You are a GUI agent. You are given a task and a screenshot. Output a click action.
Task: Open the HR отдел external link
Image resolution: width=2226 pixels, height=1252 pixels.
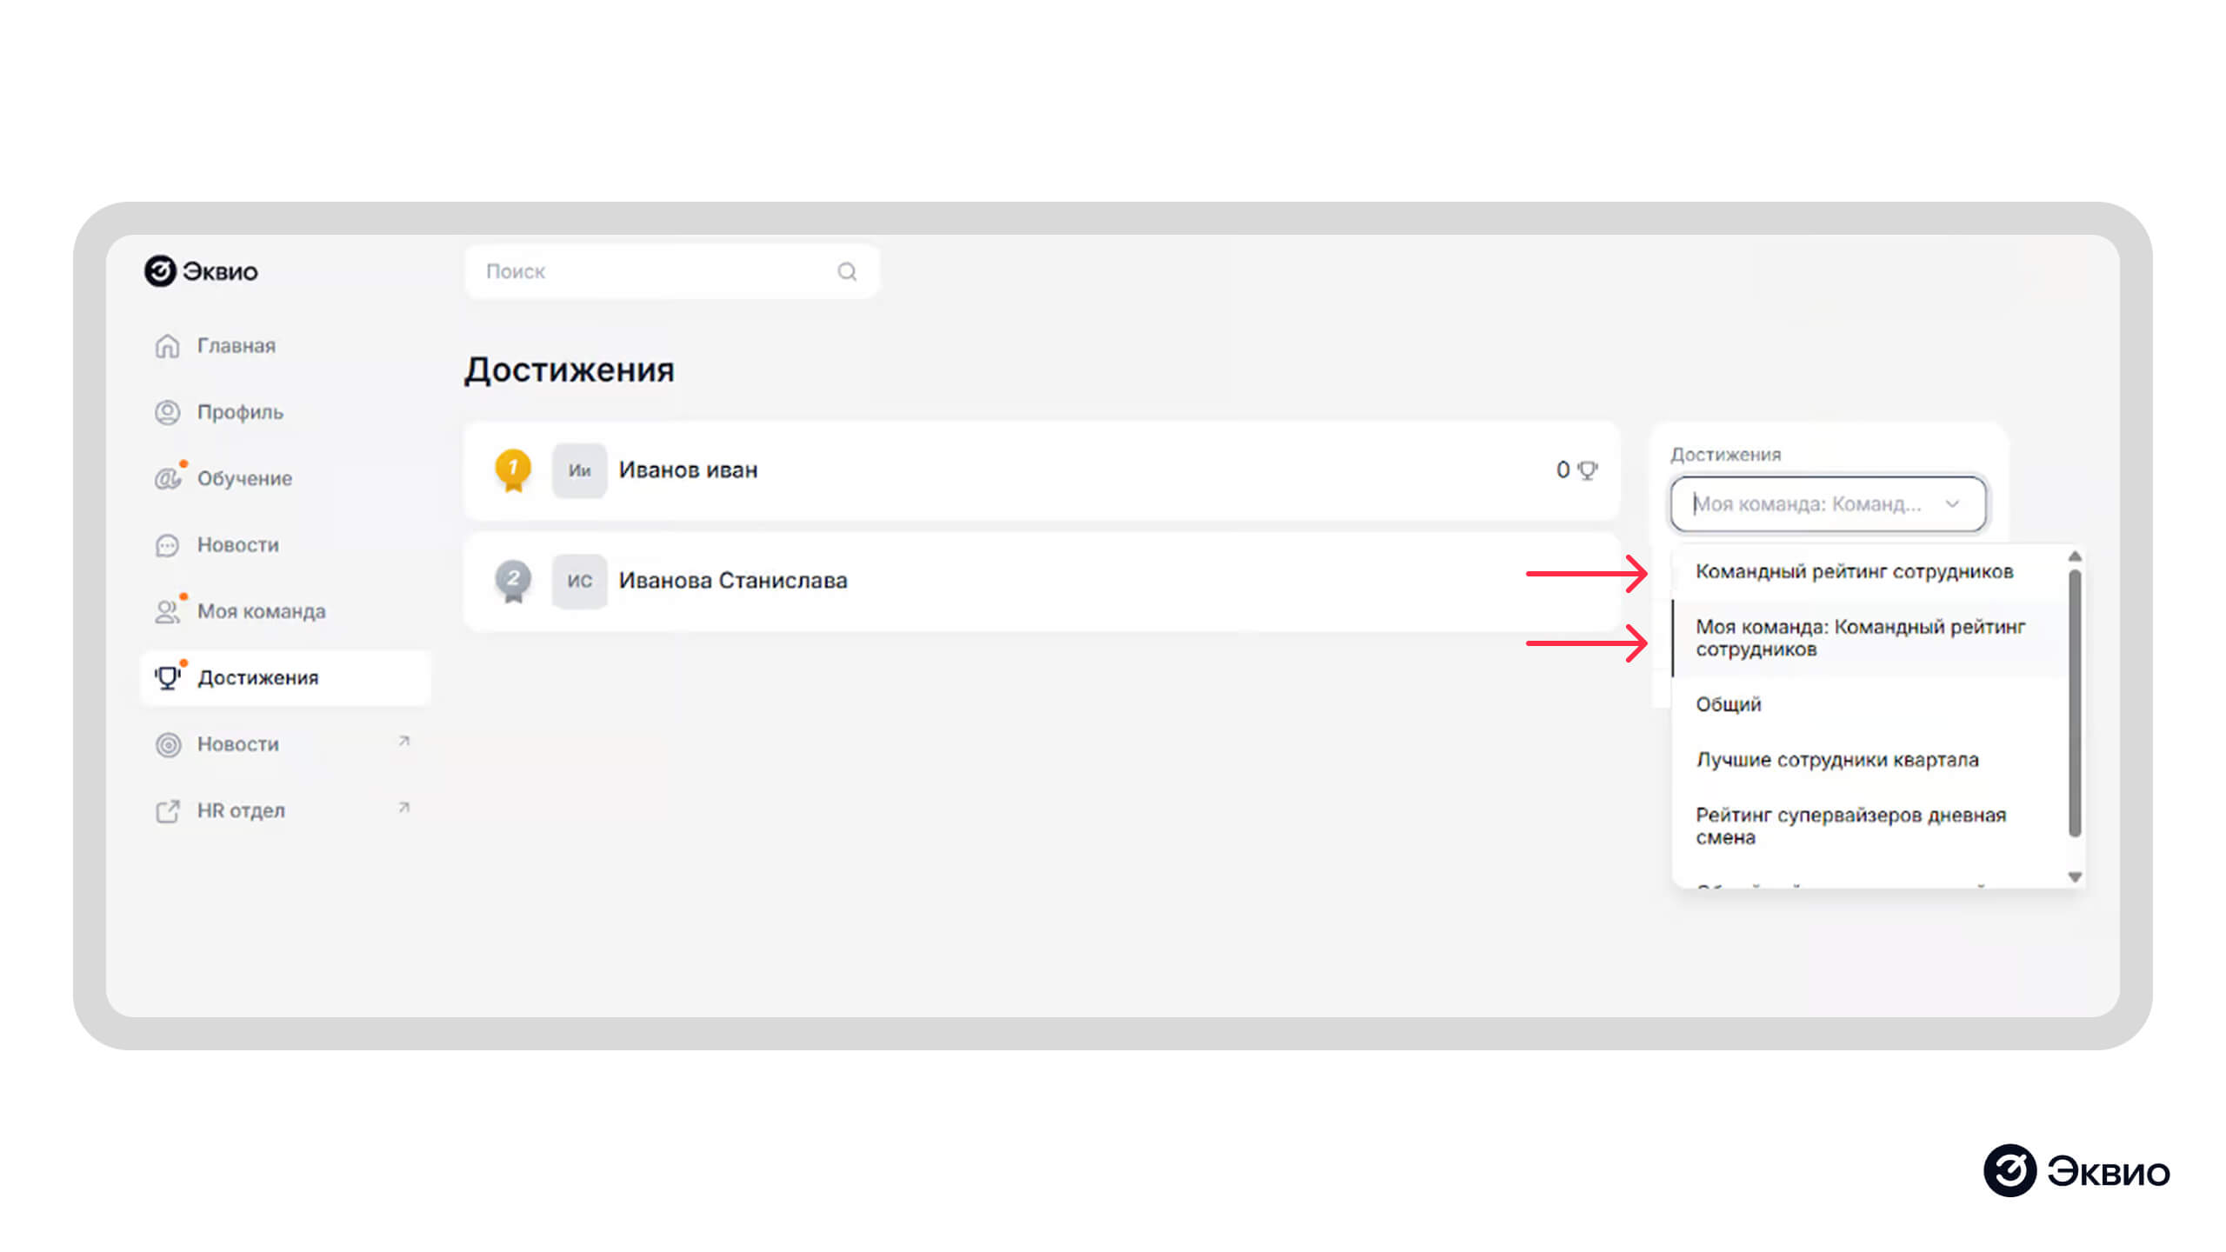click(241, 810)
